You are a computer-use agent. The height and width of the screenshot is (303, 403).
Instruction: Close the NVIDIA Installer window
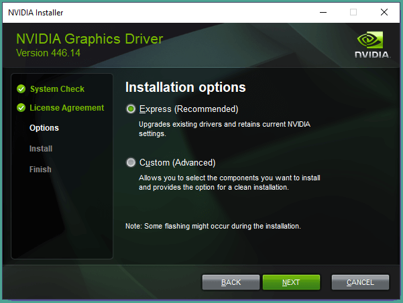tap(384, 12)
